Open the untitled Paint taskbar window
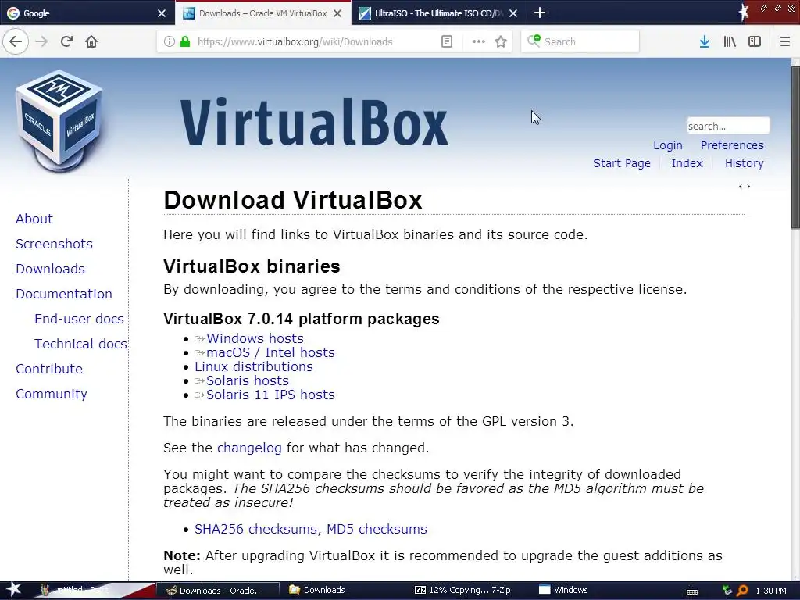800x600 pixels. click(92, 591)
